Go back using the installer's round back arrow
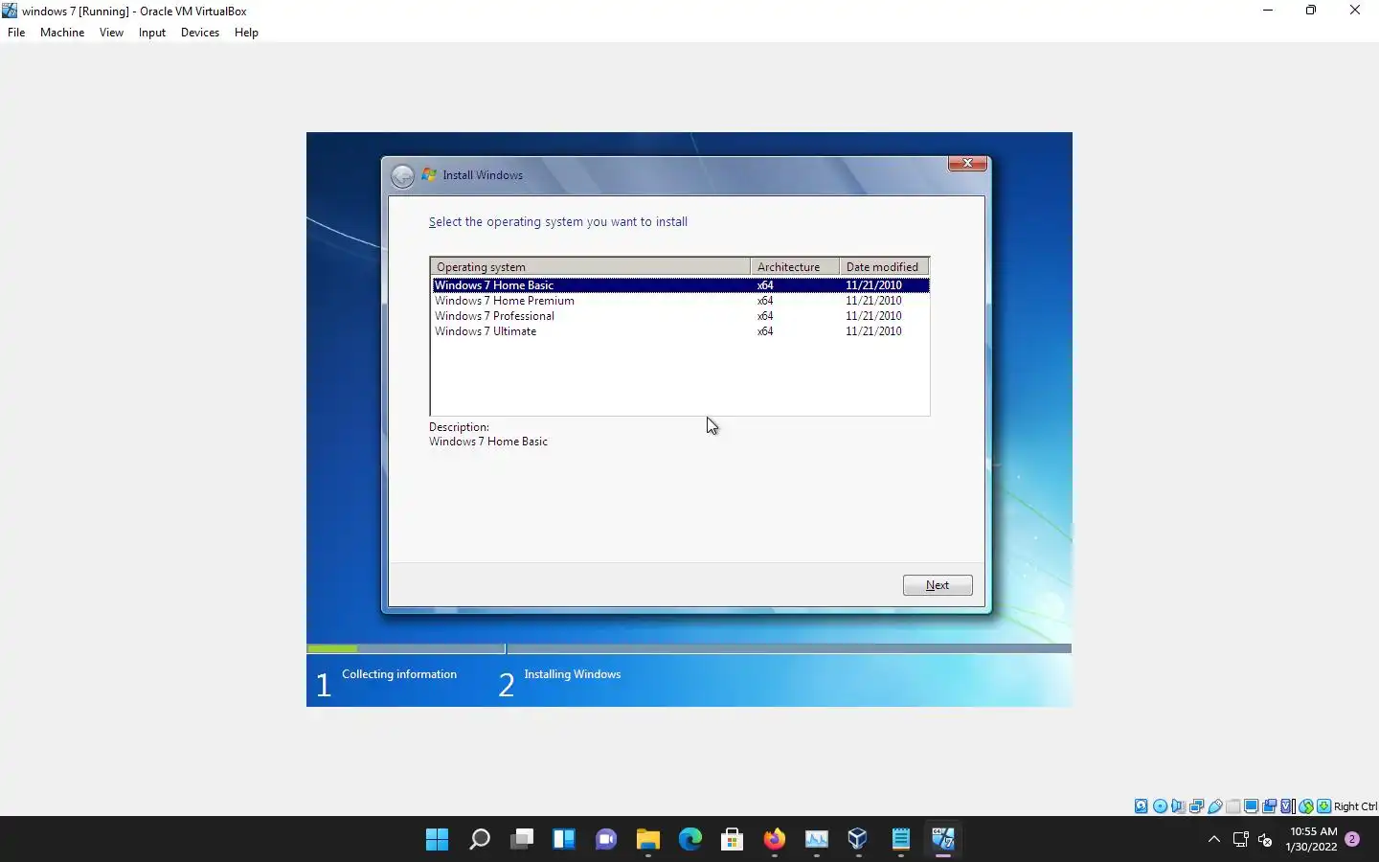This screenshot has width=1379, height=862. 402,175
